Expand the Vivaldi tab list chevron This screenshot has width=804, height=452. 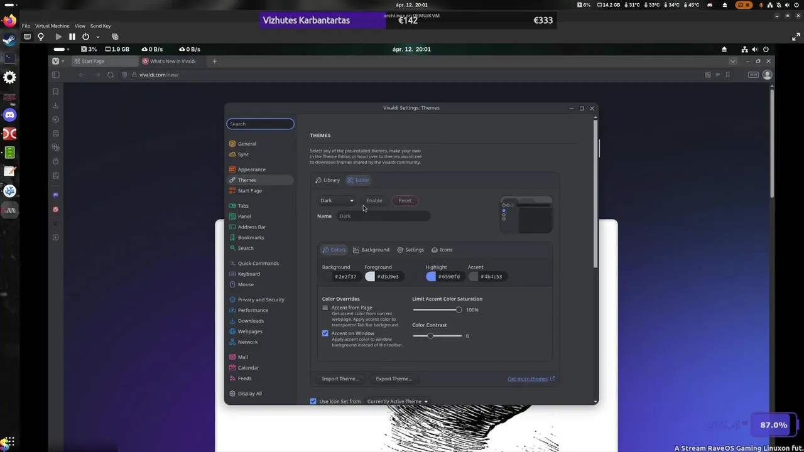(x=732, y=61)
